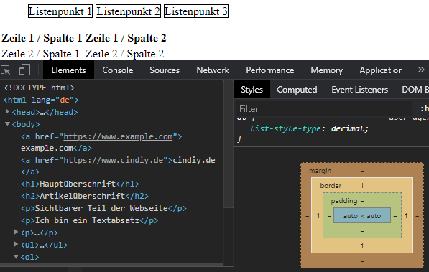Open the Performance tab

[x=269, y=70]
